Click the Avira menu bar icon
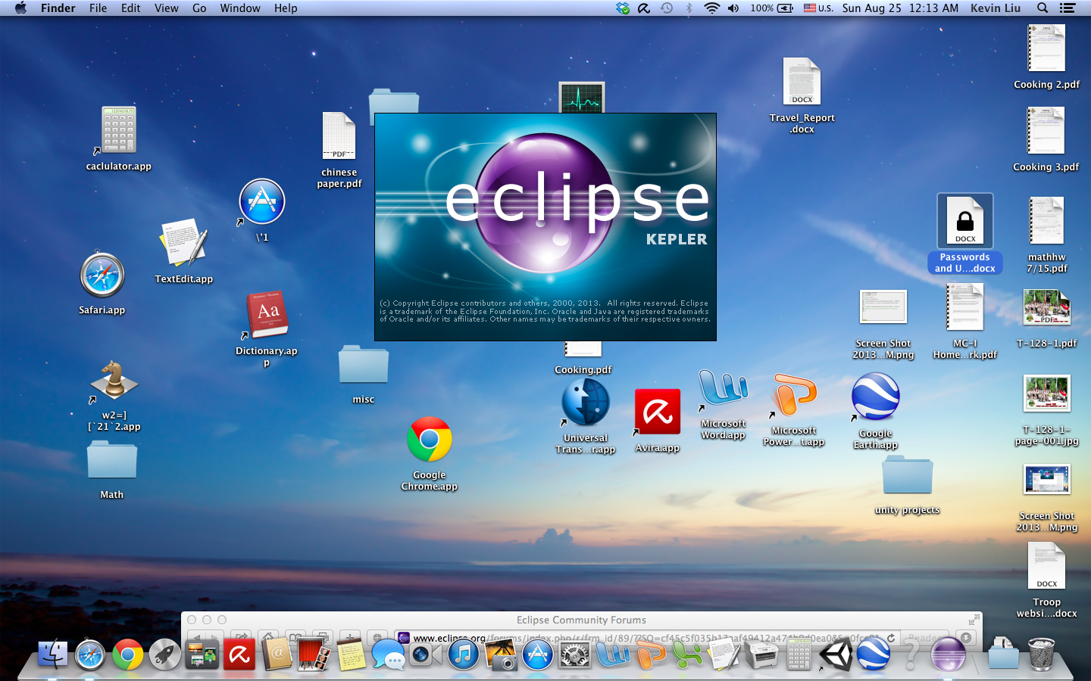The width and height of the screenshot is (1091, 681). click(644, 8)
